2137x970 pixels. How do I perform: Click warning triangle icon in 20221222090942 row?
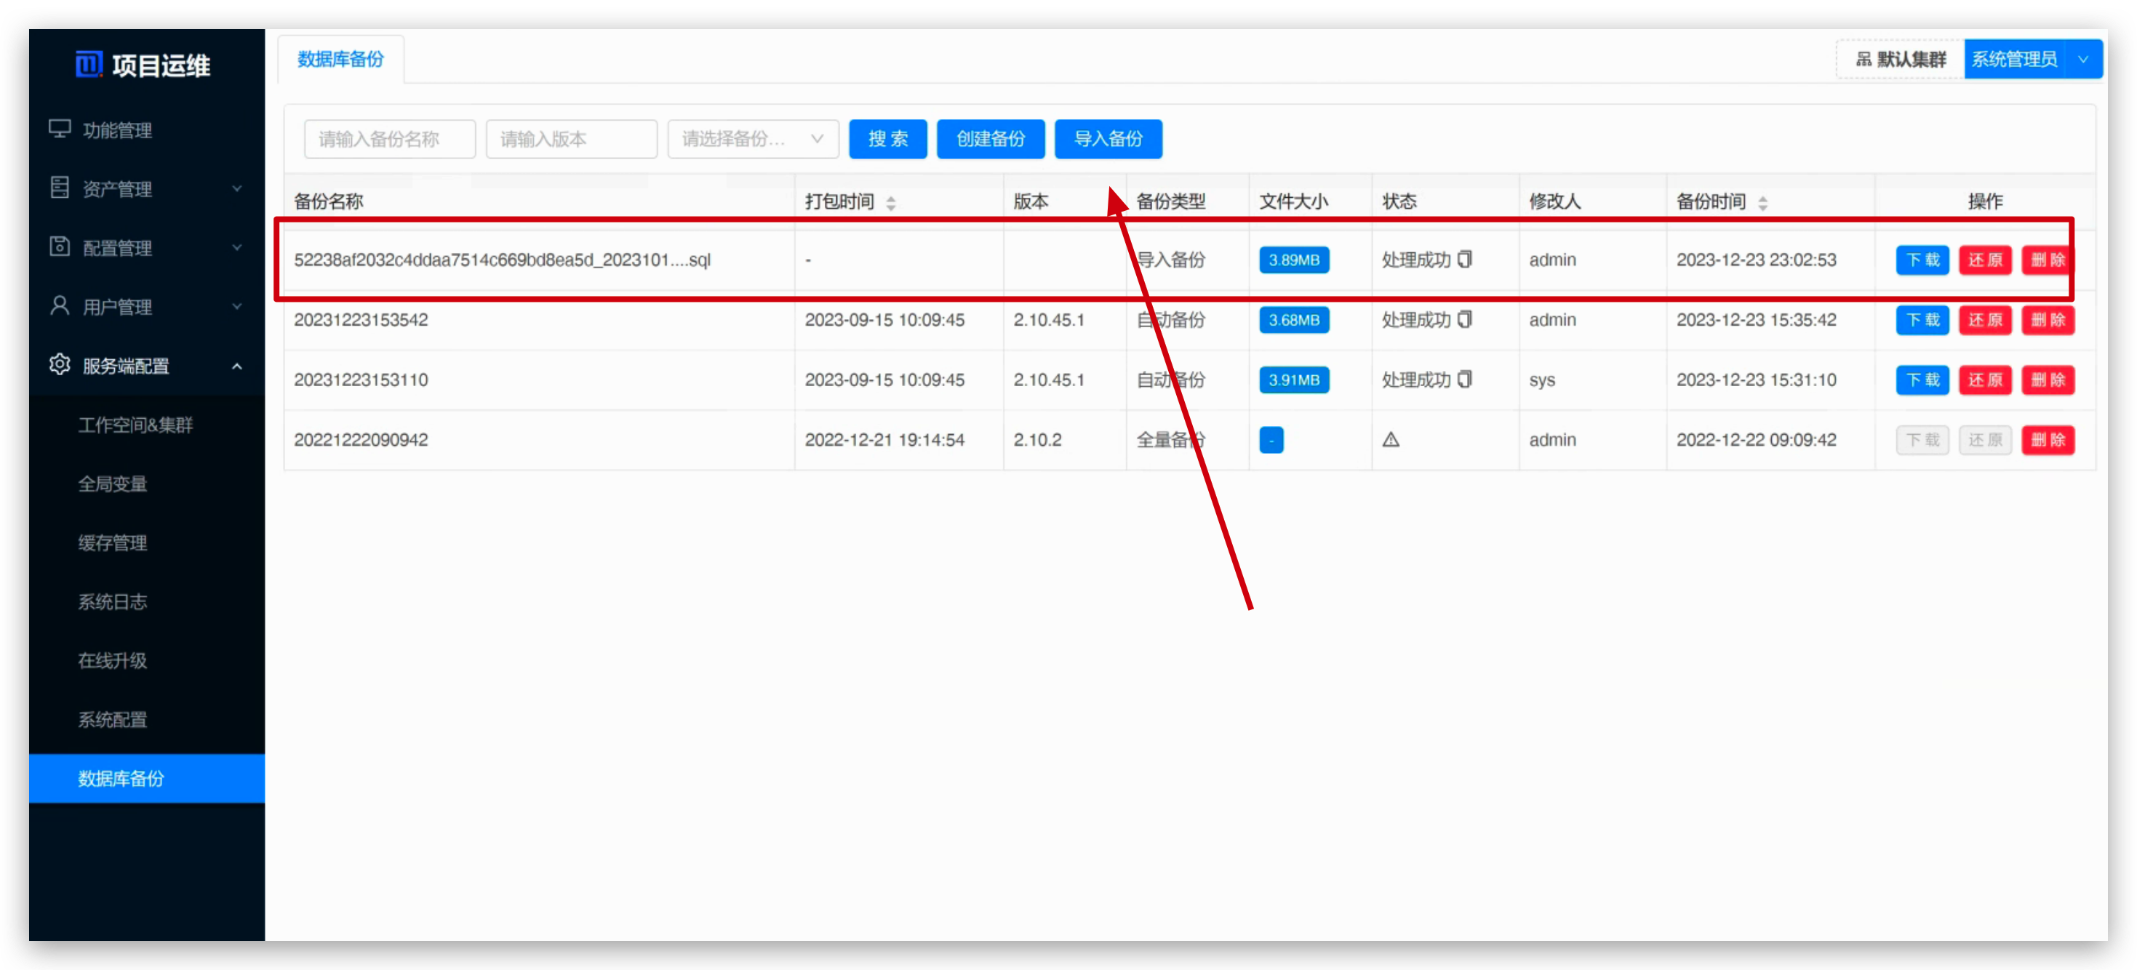pyautogui.click(x=1391, y=439)
